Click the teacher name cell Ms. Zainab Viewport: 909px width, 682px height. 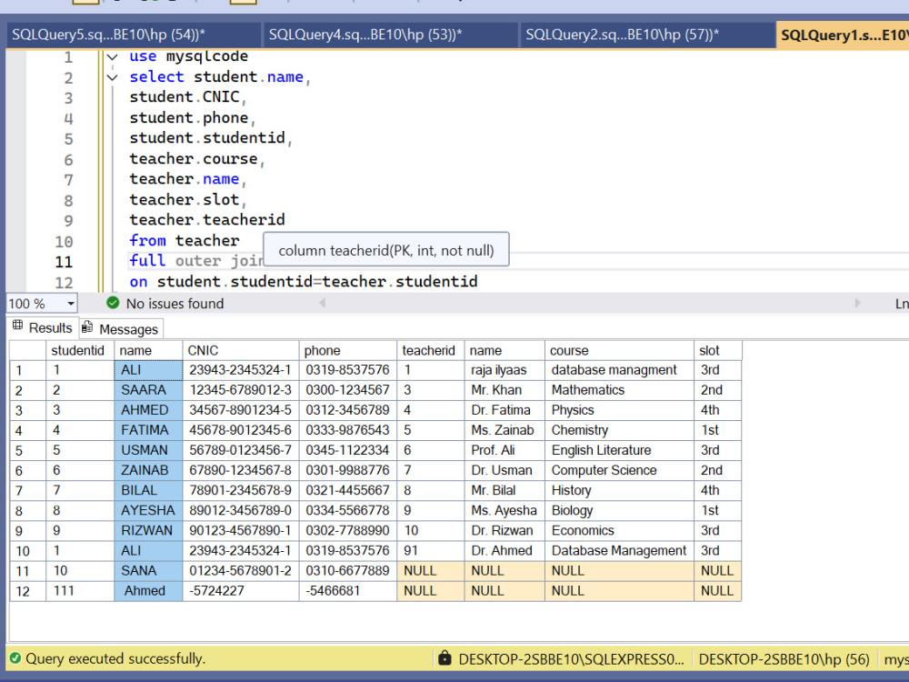pyautogui.click(x=504, y=430)
